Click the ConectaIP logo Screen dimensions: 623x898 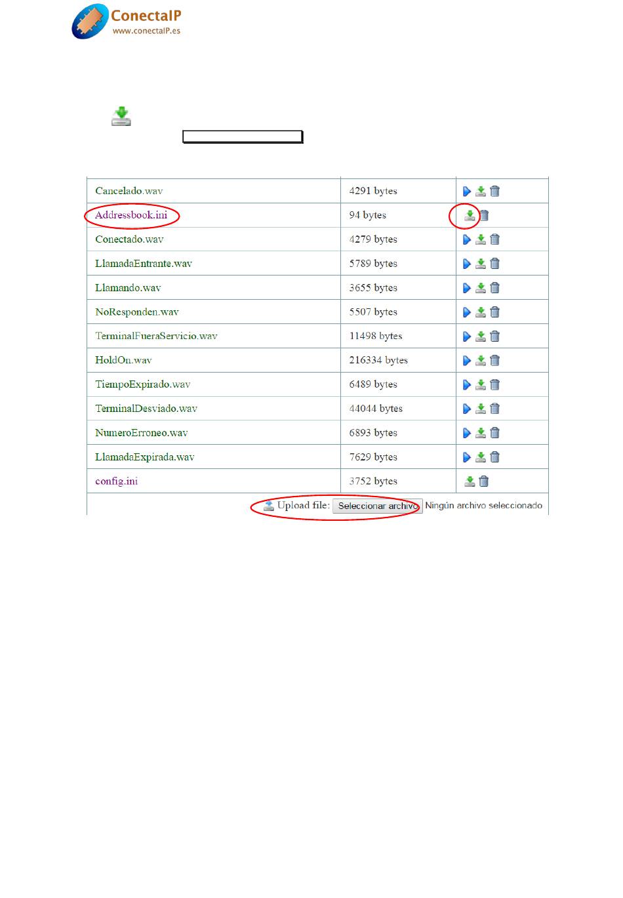coord(126,22)
